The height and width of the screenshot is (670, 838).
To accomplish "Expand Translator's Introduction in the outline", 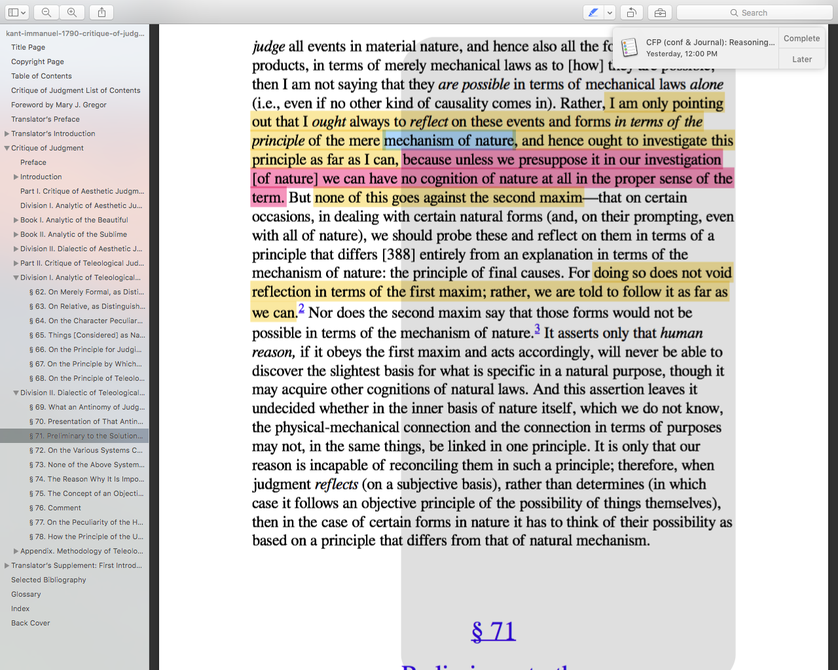I will [7, 133].
